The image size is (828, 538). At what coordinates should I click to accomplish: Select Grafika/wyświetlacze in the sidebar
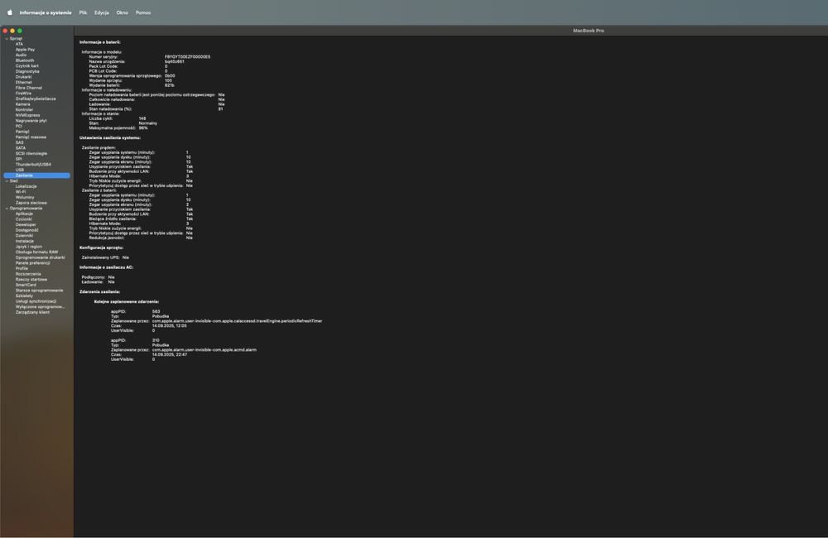(36, 98)
